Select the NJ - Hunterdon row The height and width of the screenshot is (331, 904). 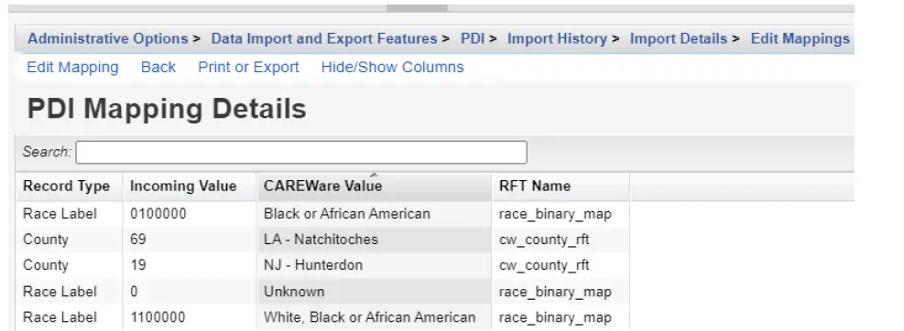(322, 265)
